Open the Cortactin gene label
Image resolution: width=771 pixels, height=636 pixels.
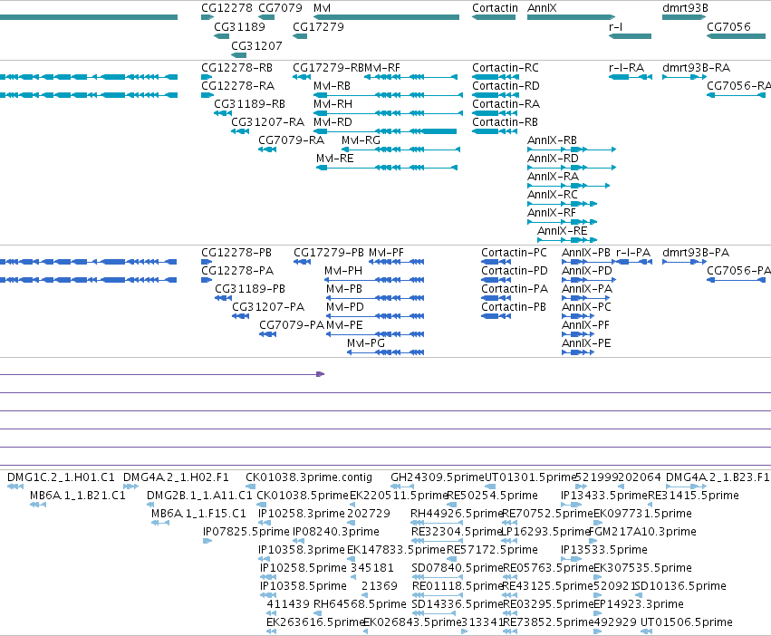coord(495,8)
